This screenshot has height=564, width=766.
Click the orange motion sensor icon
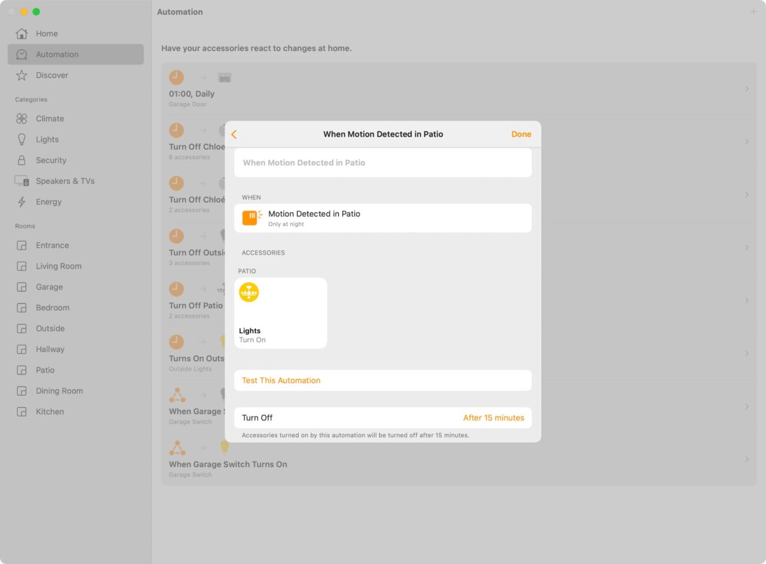click(252, 218)
